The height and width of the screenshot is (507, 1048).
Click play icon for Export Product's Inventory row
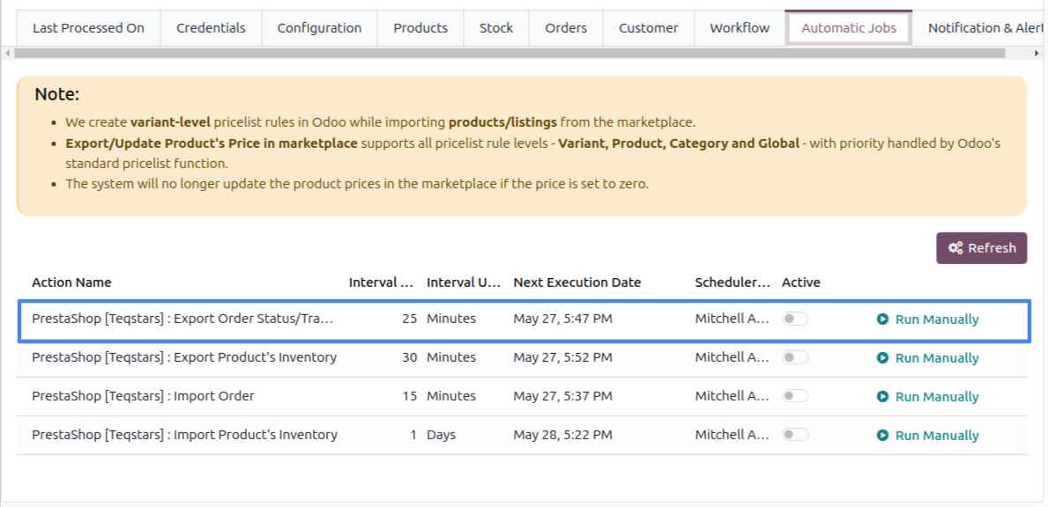pyautogui.click(x=882, y=358)
